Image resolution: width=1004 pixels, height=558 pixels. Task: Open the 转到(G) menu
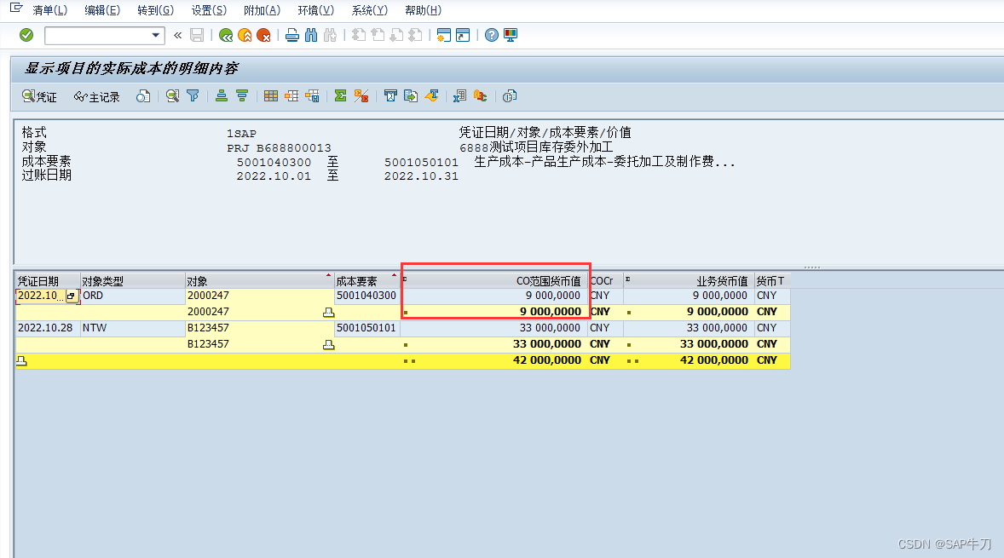(156, 10)
